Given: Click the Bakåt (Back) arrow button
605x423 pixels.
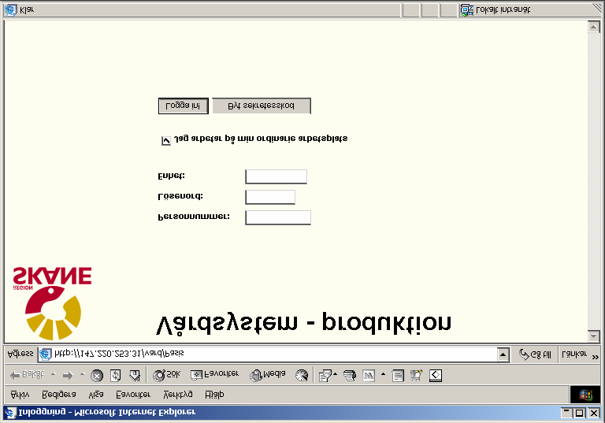Looking at the screenshot, I should [27, 375].
